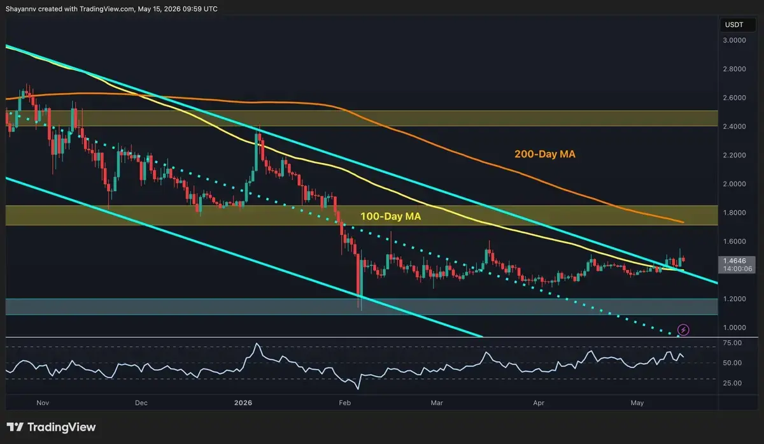The height and width of the screenshot is (444, 764).
Task: Click the Apr date on time axis
Action: click(539, 403)
